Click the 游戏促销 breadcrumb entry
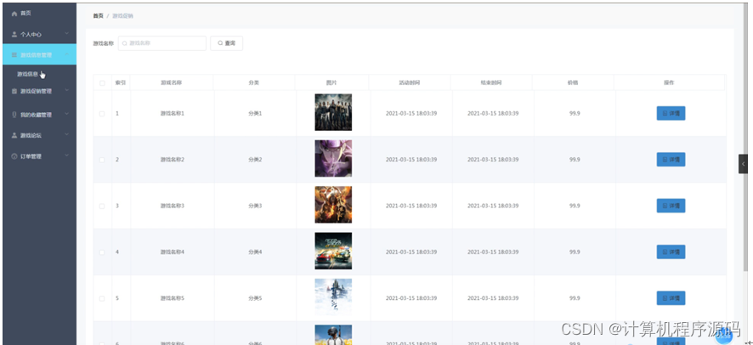The image size is (753, 345). (123, 16)
